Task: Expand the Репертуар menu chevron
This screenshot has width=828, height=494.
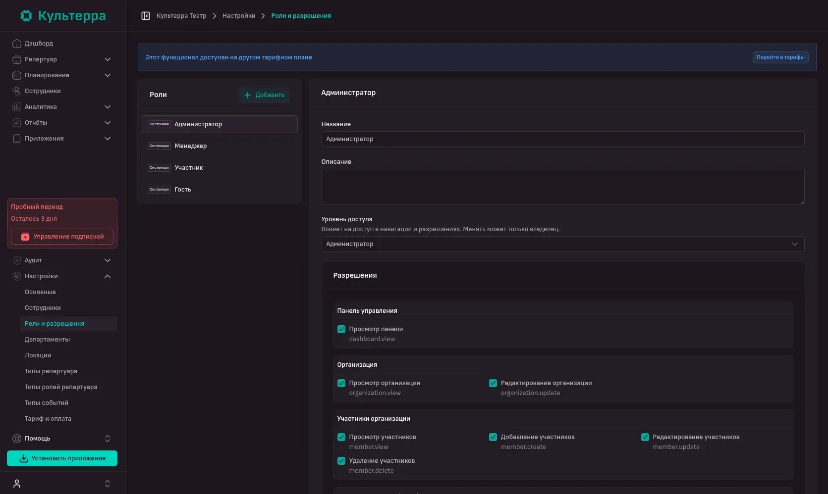Action: (x=108, y=59)
